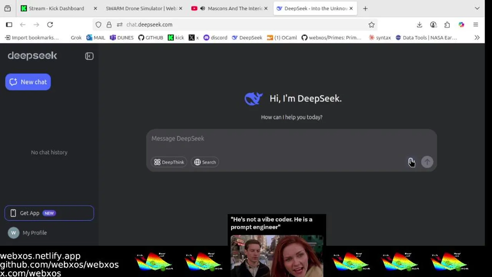
Task: Click the DeepSeek wordmark in sidebar
Action: tap(32, 56)
